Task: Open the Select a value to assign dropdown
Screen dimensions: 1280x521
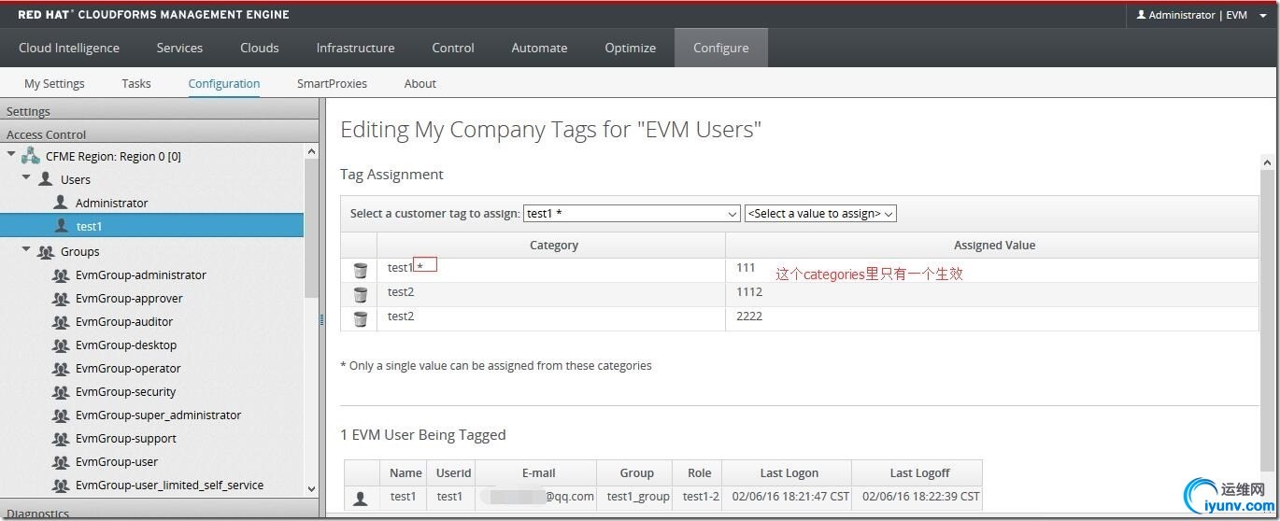Action: 820,214
